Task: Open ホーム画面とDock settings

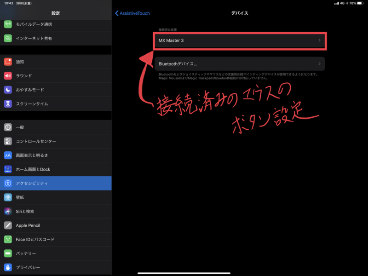Action: tap(56, 169)
